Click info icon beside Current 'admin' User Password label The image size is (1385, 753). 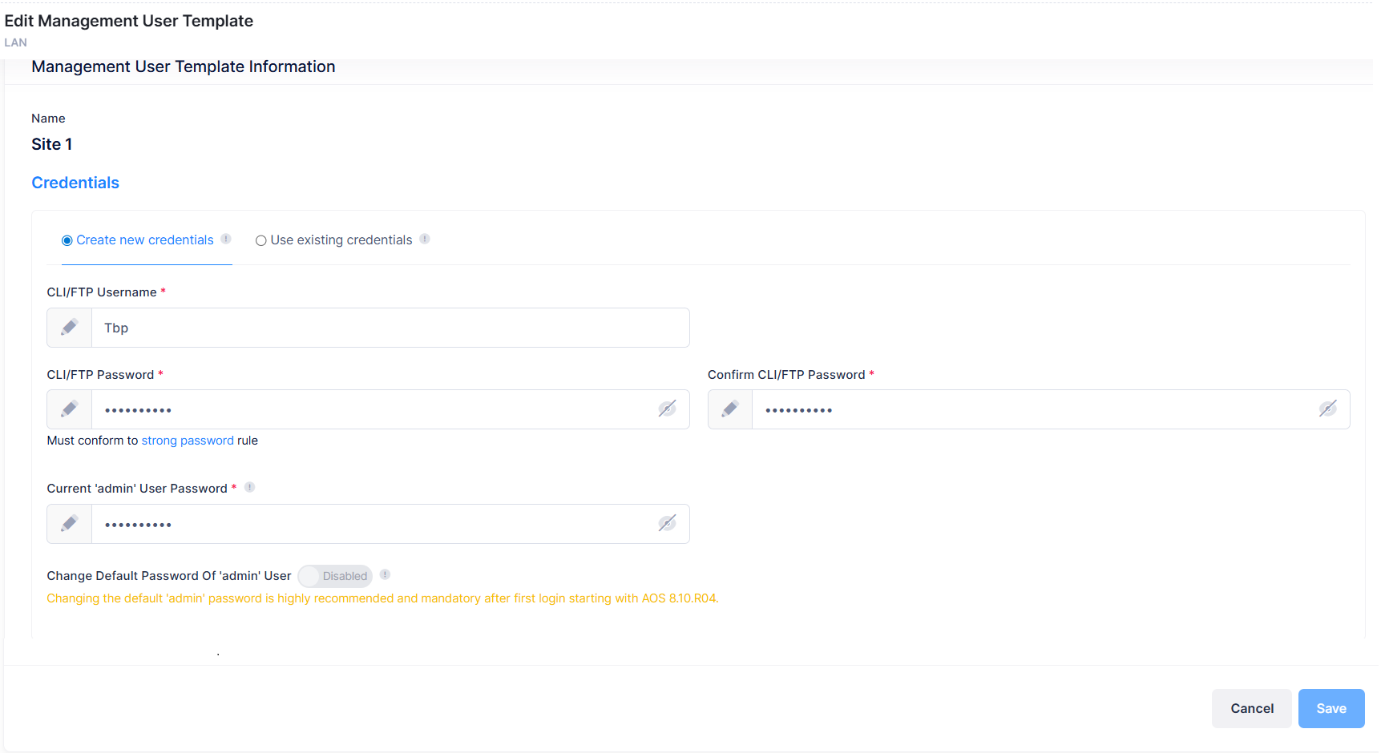[x=250, y=487]
